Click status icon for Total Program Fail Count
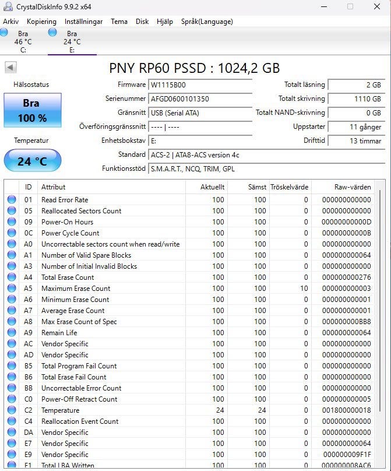 (12, 365)
